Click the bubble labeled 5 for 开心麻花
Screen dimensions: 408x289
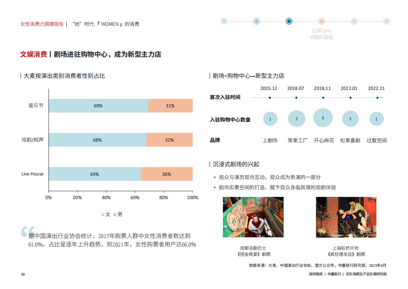click(323, 118)
